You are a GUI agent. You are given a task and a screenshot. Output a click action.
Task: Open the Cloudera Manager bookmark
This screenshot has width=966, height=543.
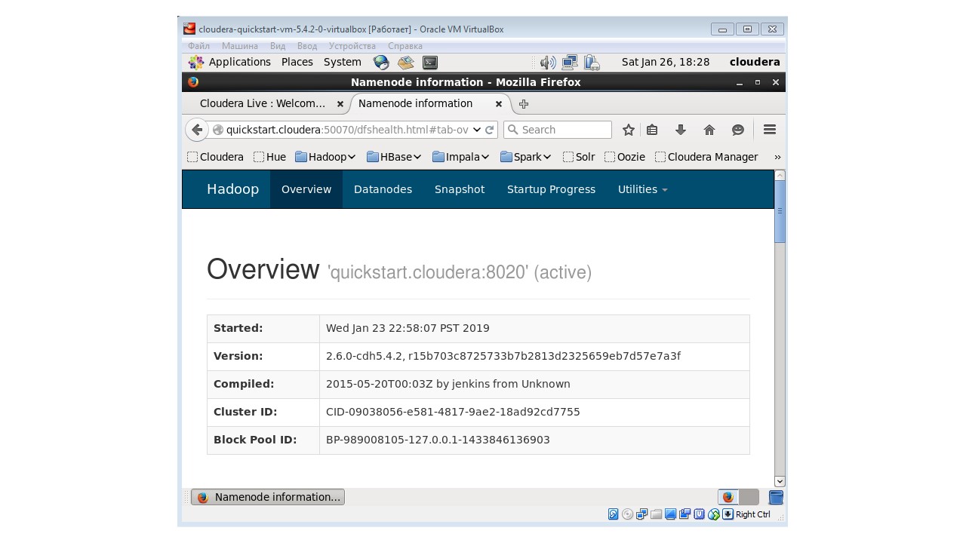[x=712, y=157]
